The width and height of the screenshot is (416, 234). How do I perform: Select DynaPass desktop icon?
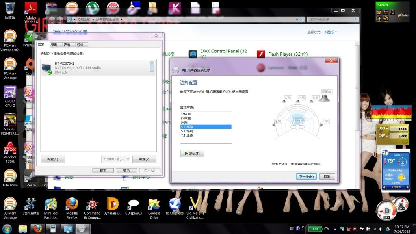[x=113, y=206]
